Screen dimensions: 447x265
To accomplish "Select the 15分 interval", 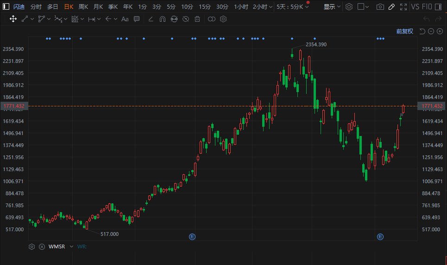I will (205, 6).
